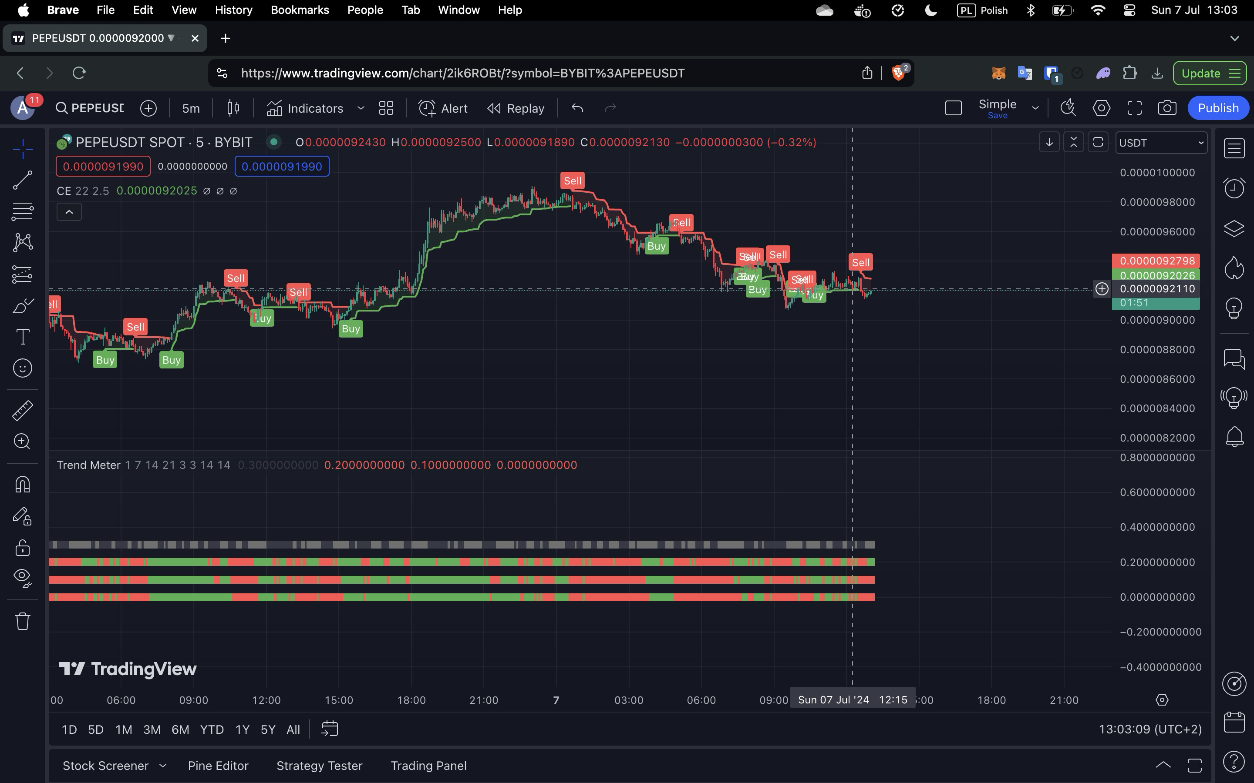
Task: Open the hotlists flame icon
Action: tap(1234, 268)
